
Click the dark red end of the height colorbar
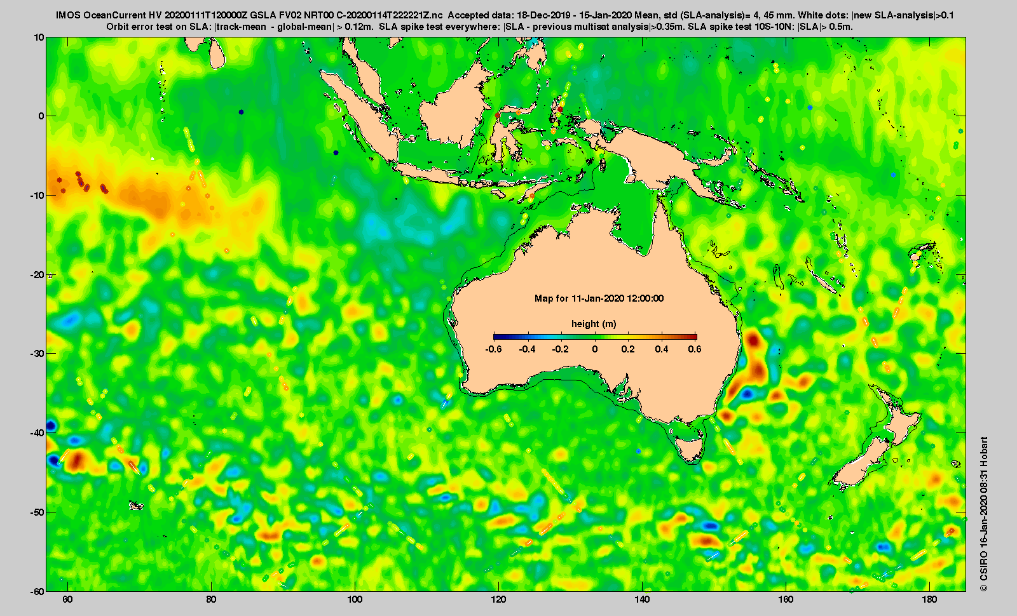693,337
